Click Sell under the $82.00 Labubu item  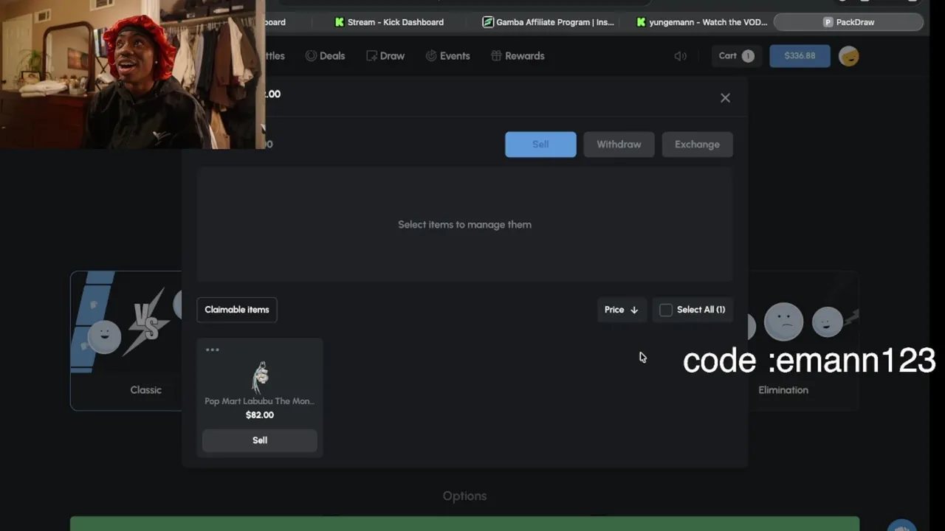(x=260, y=440)
